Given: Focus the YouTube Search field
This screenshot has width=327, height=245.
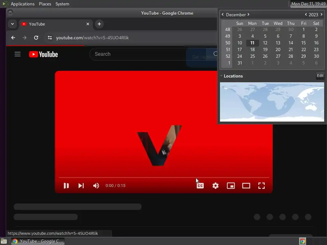Looking at the screenshot, I should point(148,54).
